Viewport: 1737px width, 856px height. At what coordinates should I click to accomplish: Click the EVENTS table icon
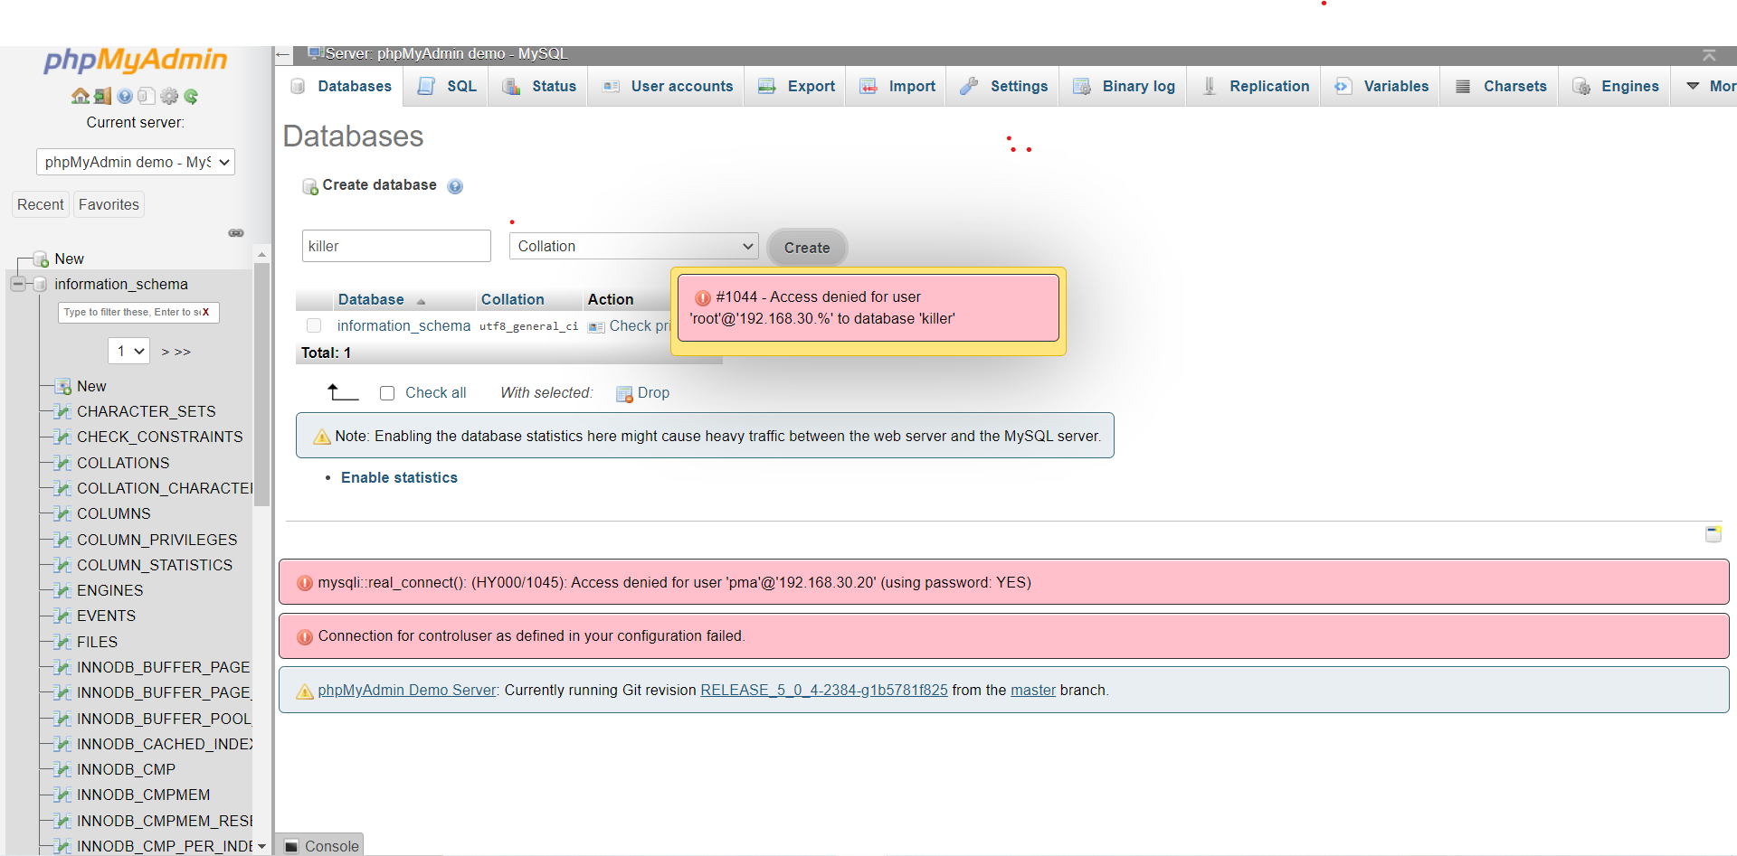point(62,616)
